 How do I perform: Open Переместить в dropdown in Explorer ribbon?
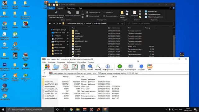tap(93, 12)
